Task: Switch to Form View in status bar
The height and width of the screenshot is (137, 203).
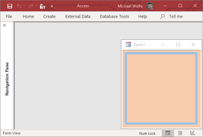Action: click(x=168, y=133)
